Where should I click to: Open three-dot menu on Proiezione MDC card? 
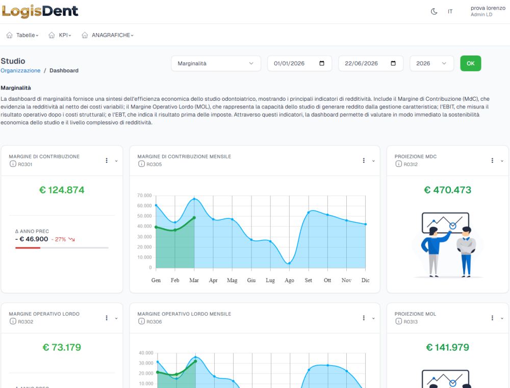(492, 160)
